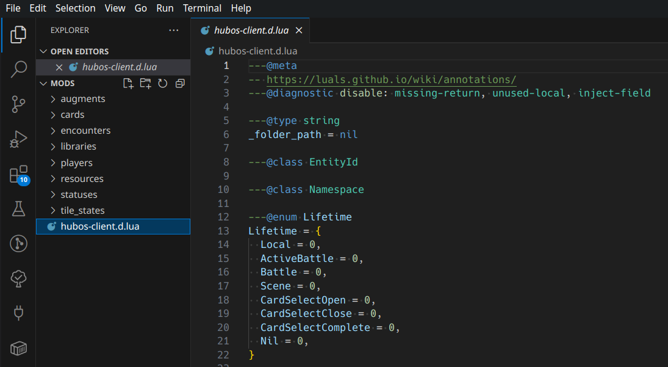
Task: Open the plug icon in activity bar
Action: (18, 313)
